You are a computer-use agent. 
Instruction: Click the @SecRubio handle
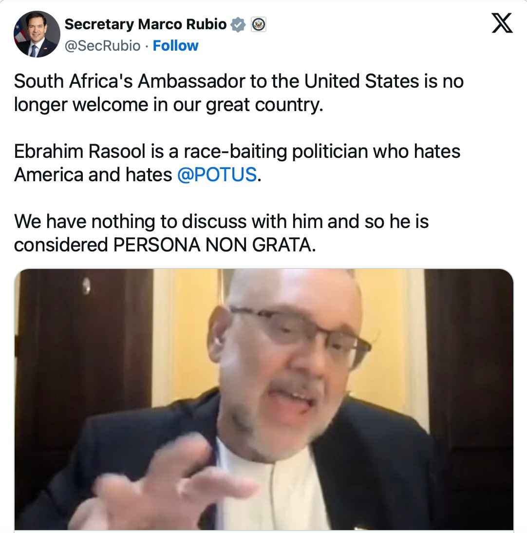(x=102, y=45)
